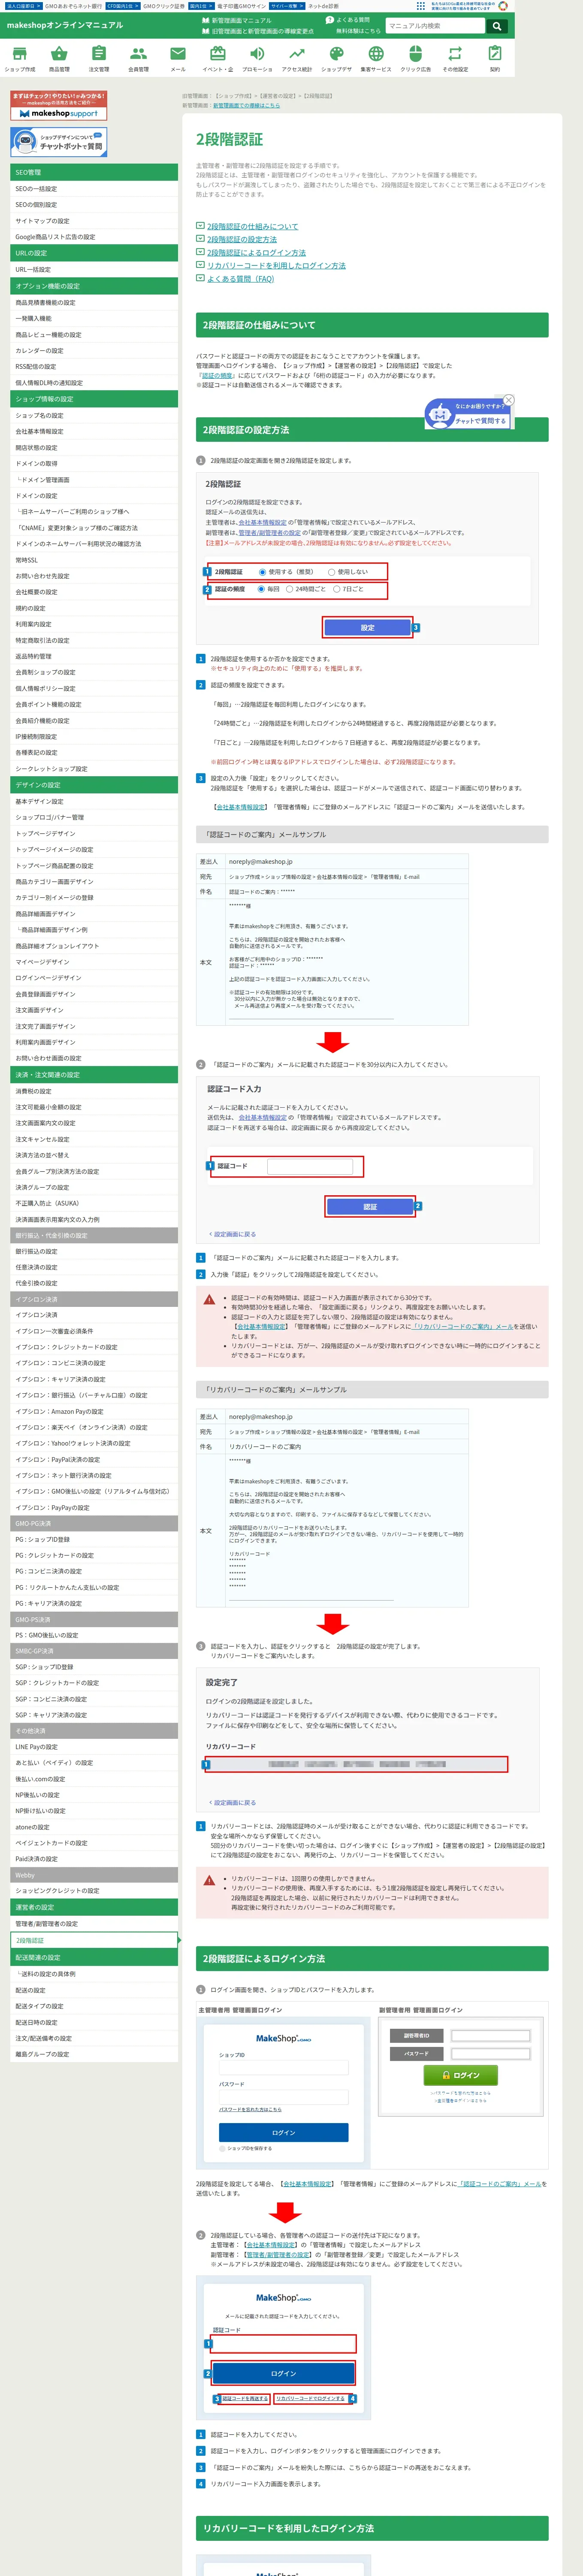Image resolution: width=583 pixels, height=2576 pixels.
Task: Click chevron icon beside よくある質問（FAQ）
Action: point(200,278)
